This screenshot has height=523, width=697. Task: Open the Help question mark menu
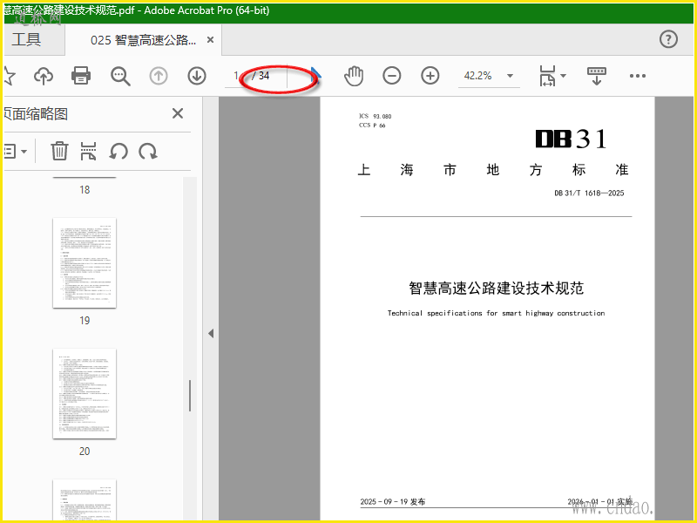(668, 39)
